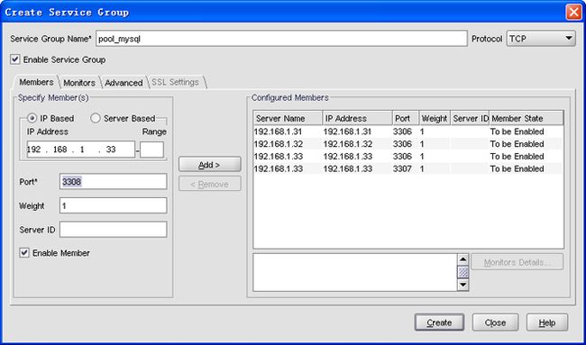Screen dimensions: 586x345
Task: Switch to the Monitors tab
Action: tap(79, 83)
